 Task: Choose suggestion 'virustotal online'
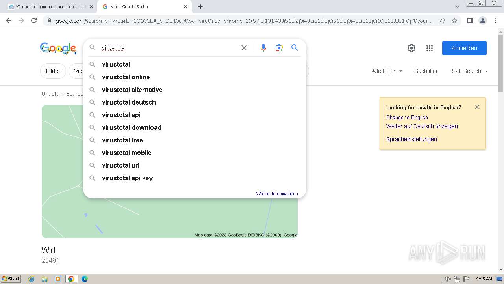(x=195, y=77)
